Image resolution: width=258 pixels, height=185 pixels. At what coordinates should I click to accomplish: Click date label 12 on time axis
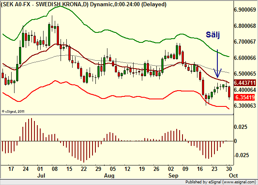(x=127, y=169)
